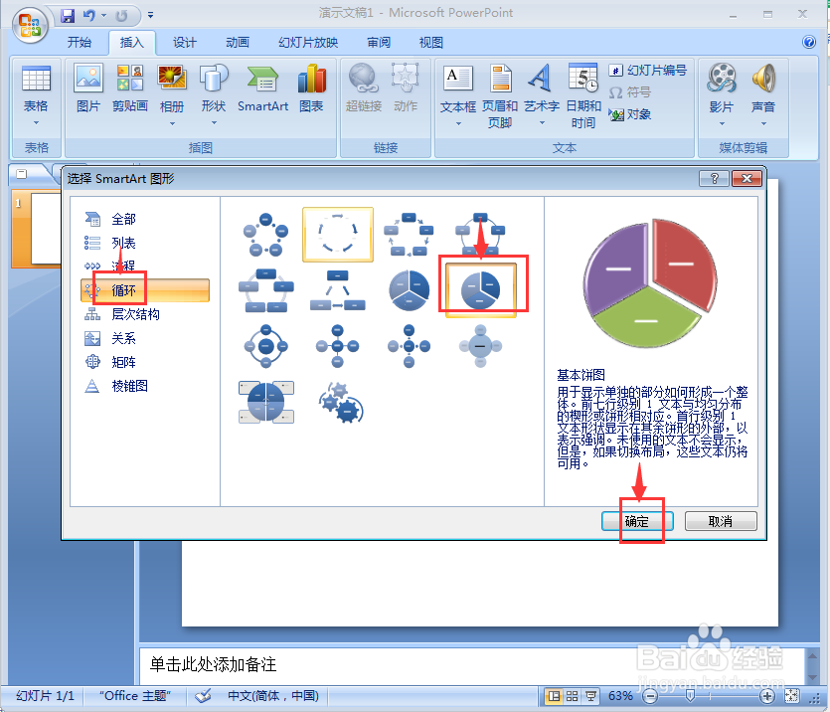Click the SmartArt ribbon icon
Viewport: 830px width, 712px height.
point(262,88)
